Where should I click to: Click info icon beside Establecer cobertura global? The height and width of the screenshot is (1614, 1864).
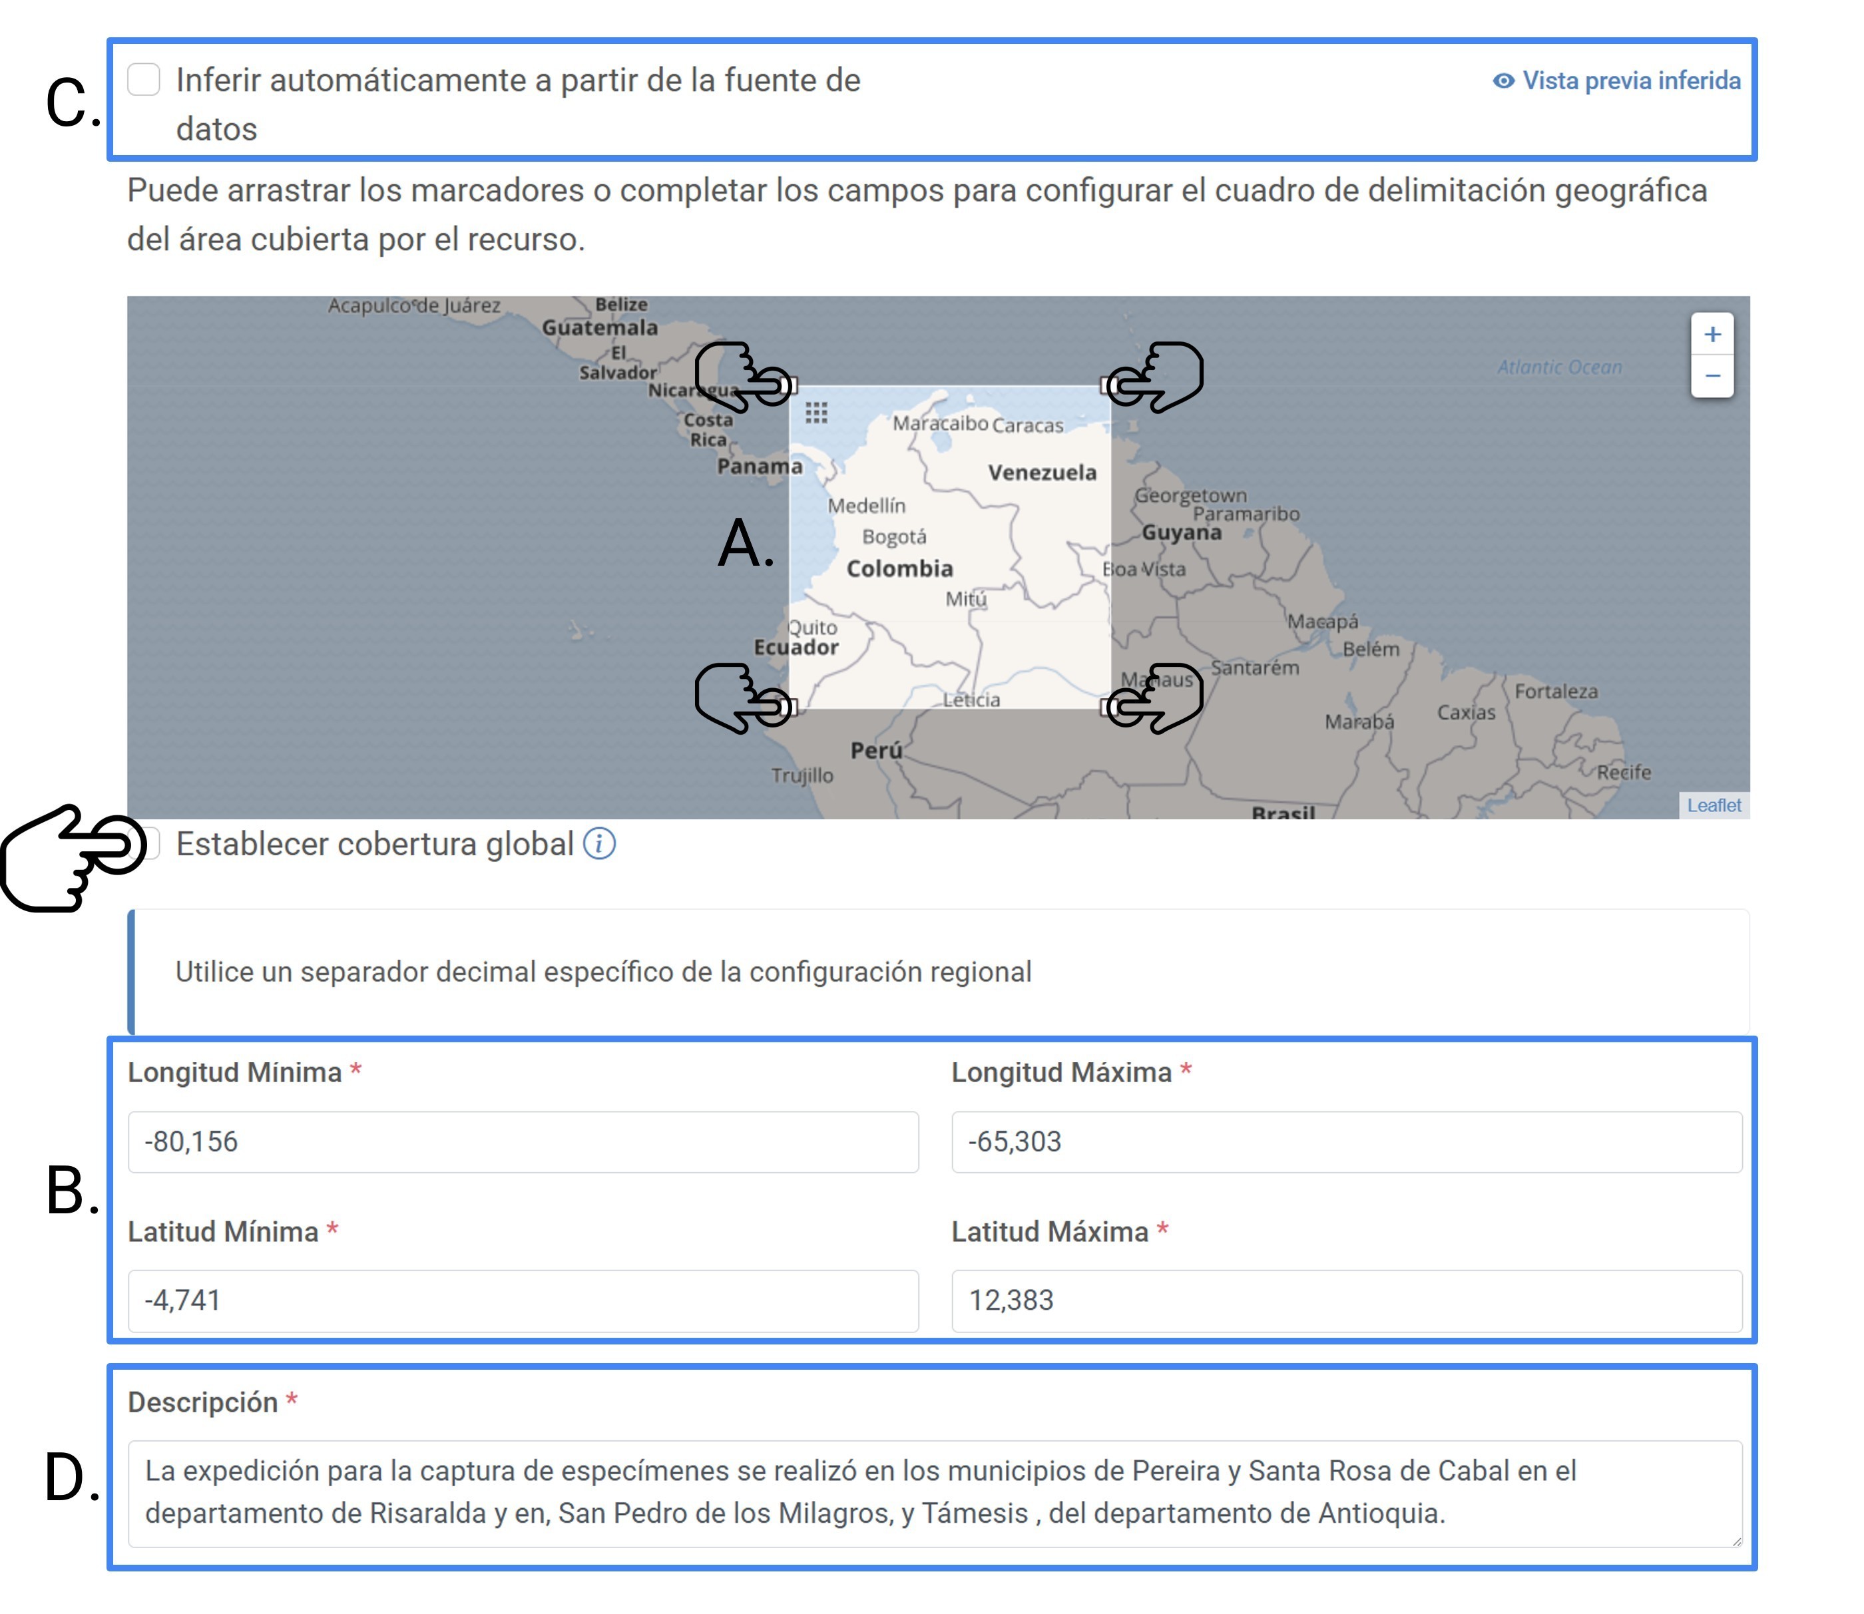click(x=599, y=844)
